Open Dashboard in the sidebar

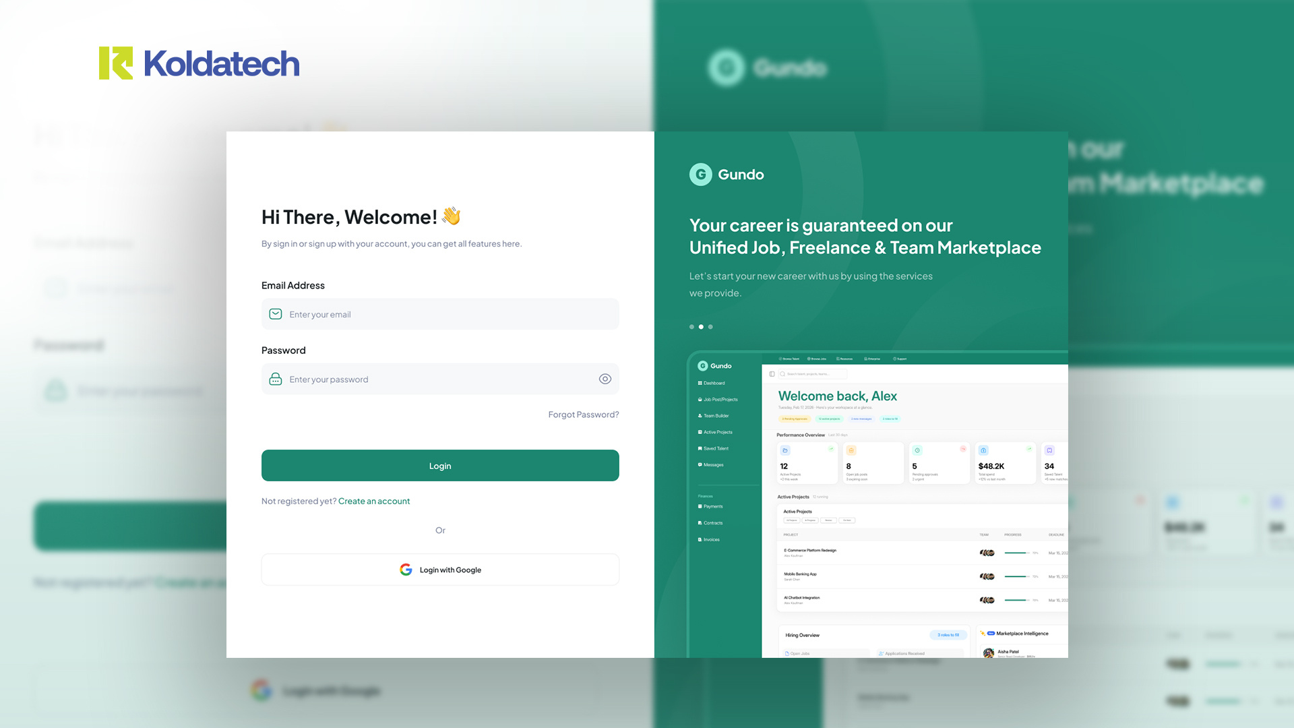(x=712, y=383)
